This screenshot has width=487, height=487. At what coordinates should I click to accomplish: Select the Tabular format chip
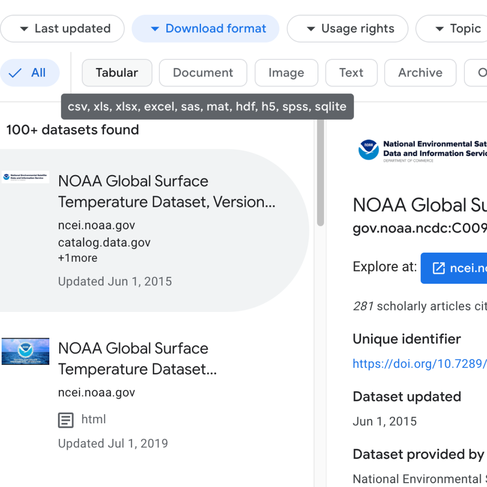(117, 73)
